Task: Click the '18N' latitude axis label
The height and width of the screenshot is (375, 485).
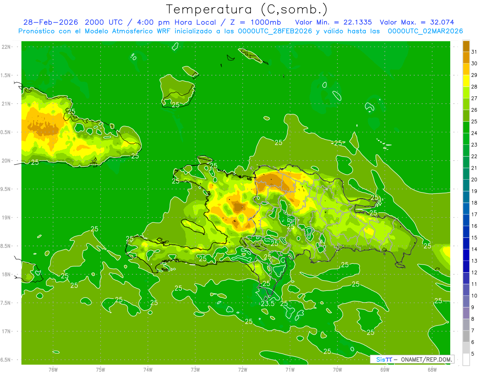Action: coord(6,274)
